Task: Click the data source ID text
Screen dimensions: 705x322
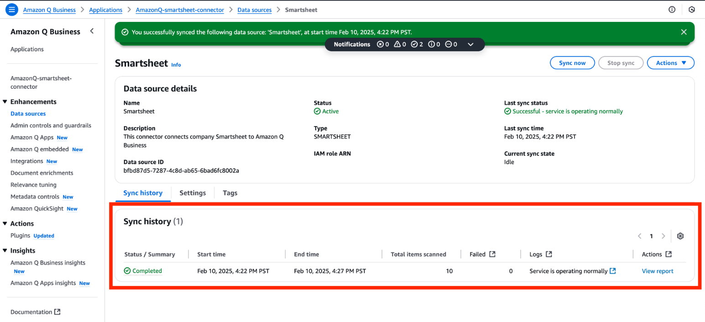Action: pyautogui.click(x=182, y=171)
